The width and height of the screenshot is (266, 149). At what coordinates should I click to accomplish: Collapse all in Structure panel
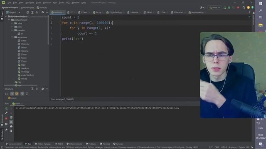pyautogui.click(x=37, y=89)
